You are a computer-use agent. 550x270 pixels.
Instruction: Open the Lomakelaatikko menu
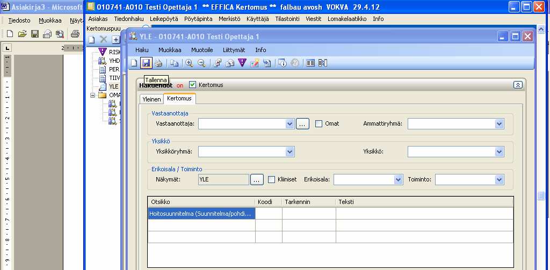(347, 19)
